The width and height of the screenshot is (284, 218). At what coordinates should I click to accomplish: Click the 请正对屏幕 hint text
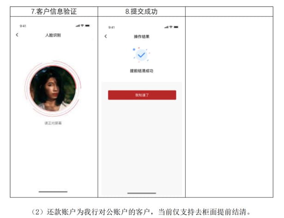(x=53, y=123)
